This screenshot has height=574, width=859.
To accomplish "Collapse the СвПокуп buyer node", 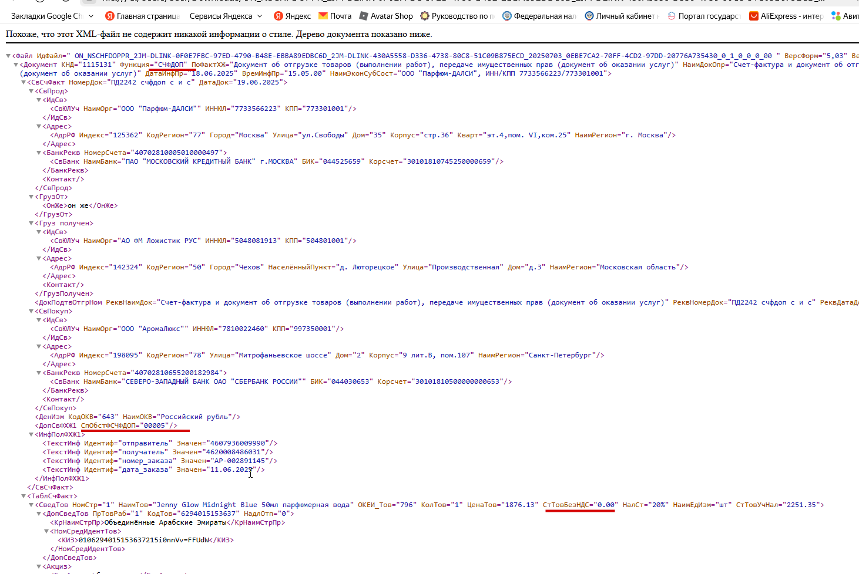I will coord(32,312).
